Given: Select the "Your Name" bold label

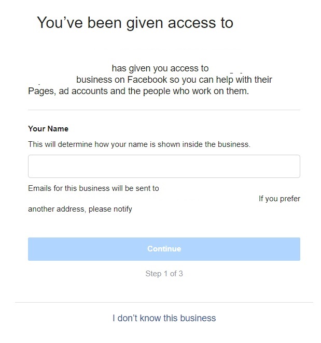Looking at the screenshot, I should tap(48, 129).
